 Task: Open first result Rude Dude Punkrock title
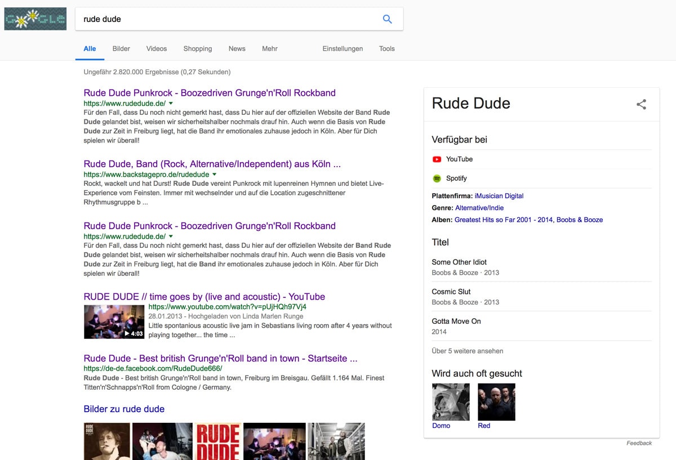pos(210,93)
